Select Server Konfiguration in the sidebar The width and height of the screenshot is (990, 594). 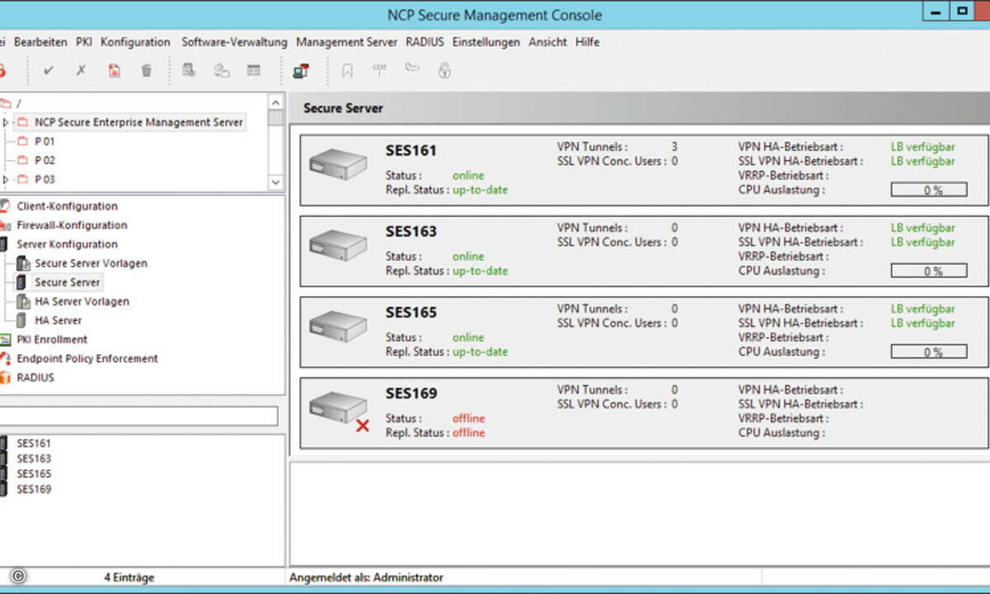[x=67, y=244]
